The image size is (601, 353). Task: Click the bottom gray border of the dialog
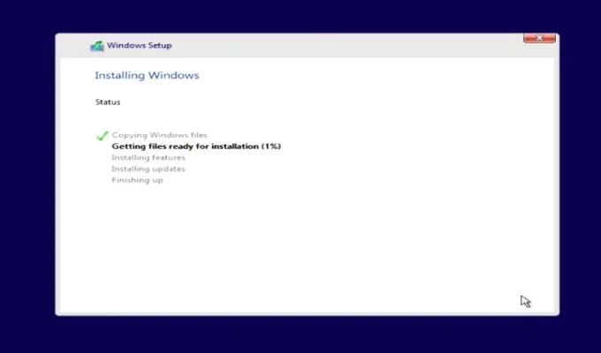(x=307, y=313)
